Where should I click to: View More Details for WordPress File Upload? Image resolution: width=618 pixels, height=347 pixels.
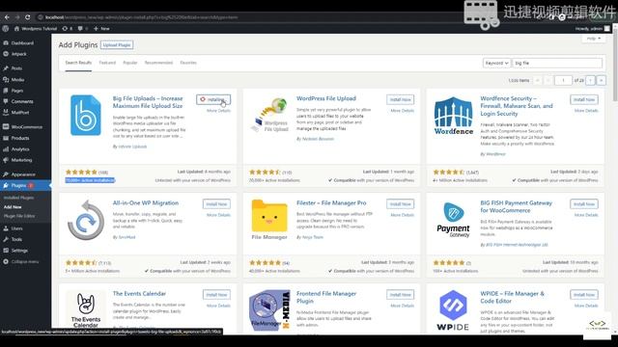tap(402, 111)
